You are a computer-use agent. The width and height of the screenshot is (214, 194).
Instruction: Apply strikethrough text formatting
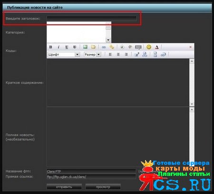(x=75, y=47)
